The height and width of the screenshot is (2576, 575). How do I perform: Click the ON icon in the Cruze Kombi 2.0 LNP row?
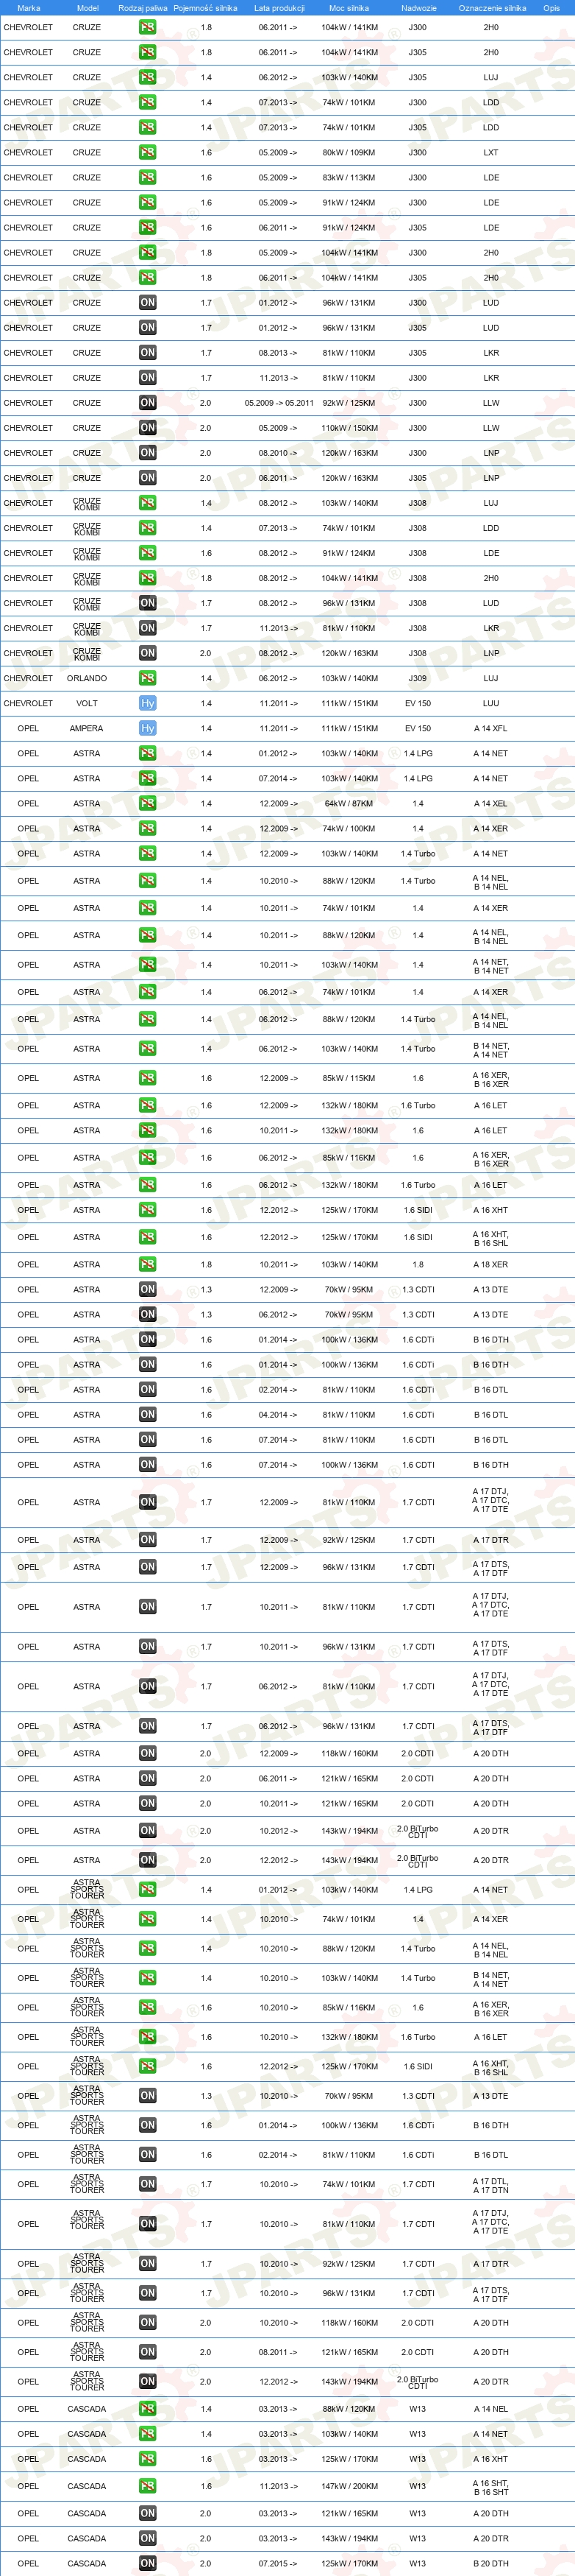[148, 653]
